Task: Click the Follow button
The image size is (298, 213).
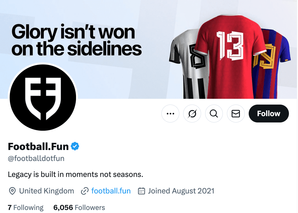Action: point(269,113)
